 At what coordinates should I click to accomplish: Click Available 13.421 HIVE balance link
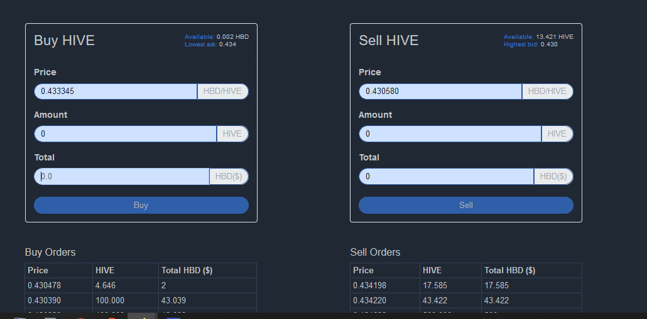point(538,36)
